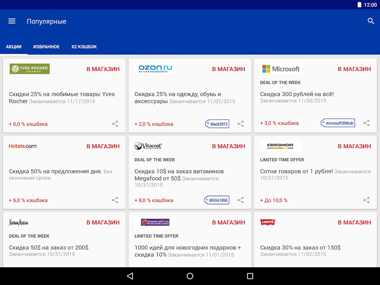380x285 pixels.
Task: Go to Microsoft store via В МАГАЗИН
Action: tap(354, 69)
